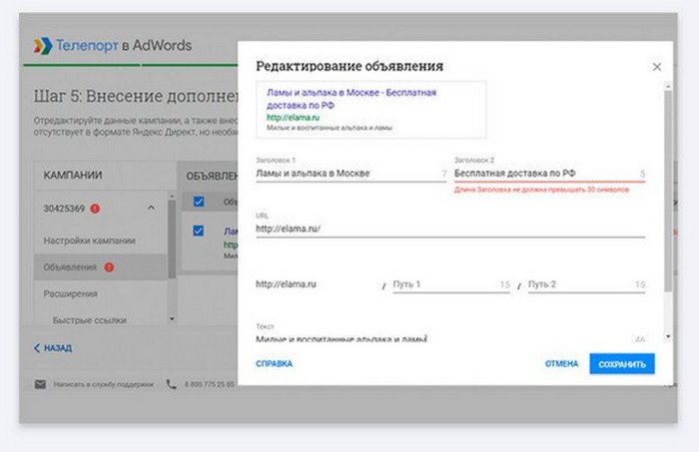Click the envelope support icon
The width and height of the screenshot is (699, 452).
point(40,384)
